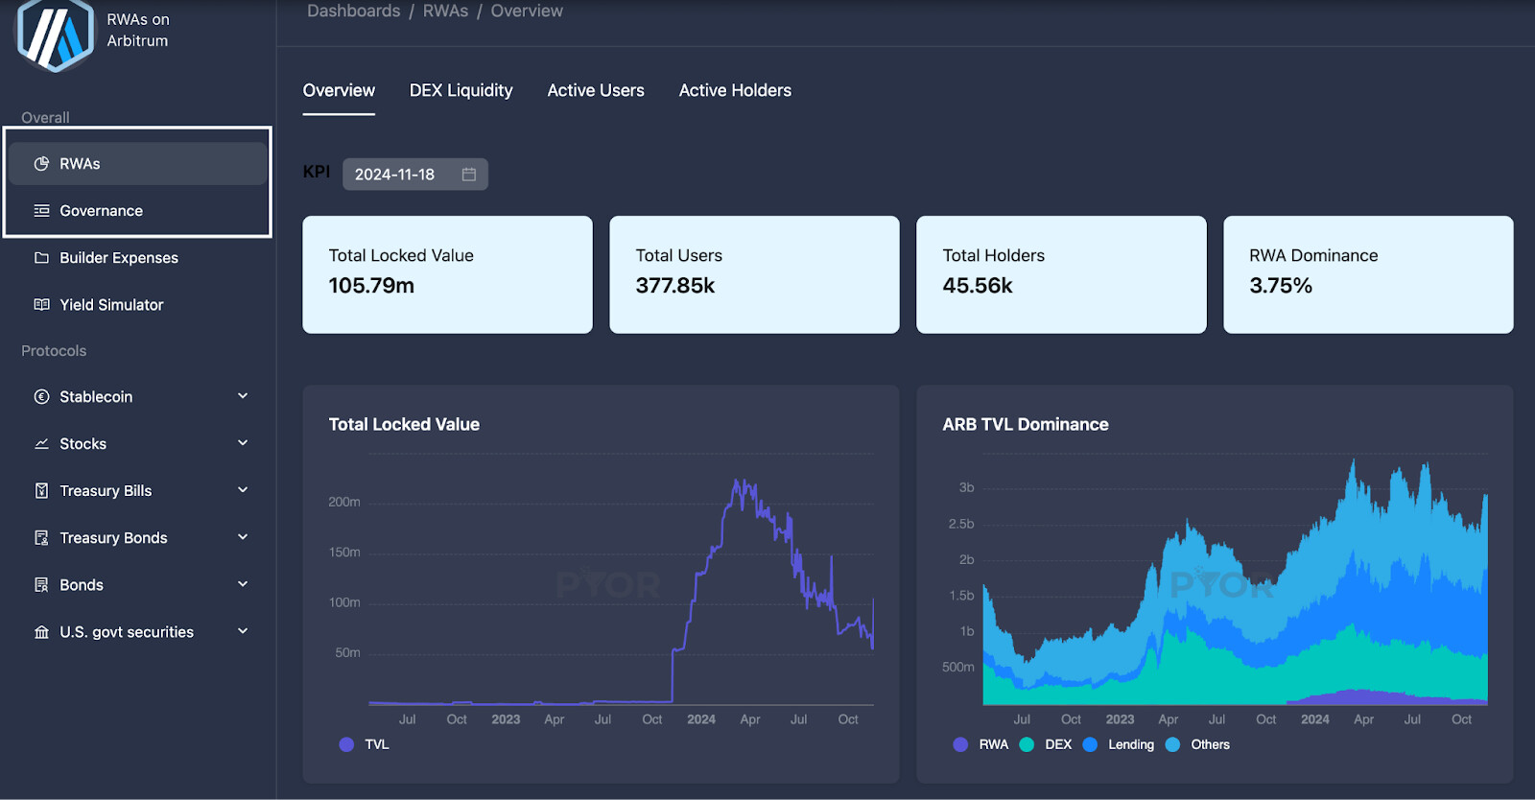The image size is (1535, 800).
Task: Click the Yield Simulator book icon
Action: (41, 305)
